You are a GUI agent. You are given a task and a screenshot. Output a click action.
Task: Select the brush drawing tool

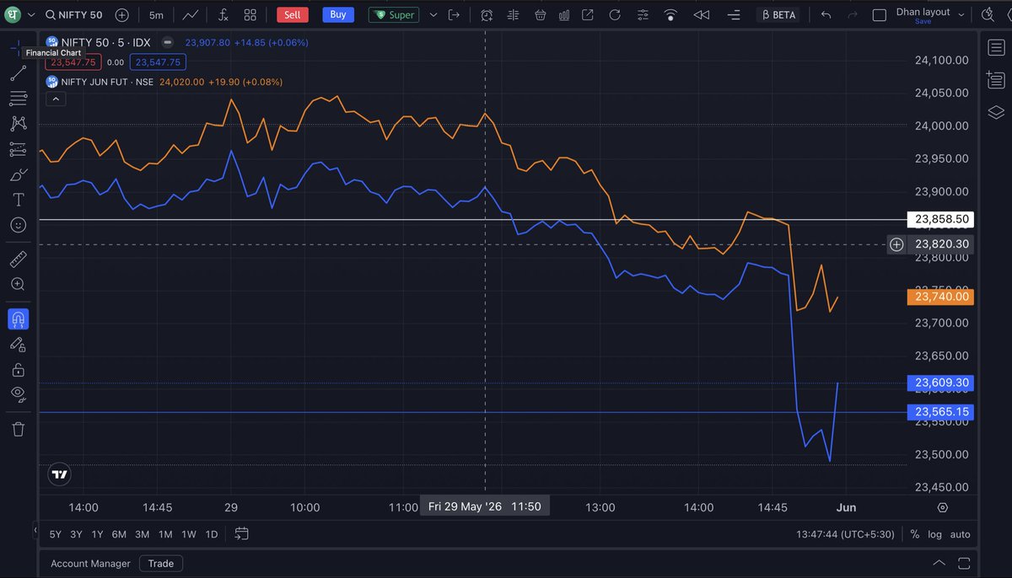pyautogui.click(x=18, y=175)
